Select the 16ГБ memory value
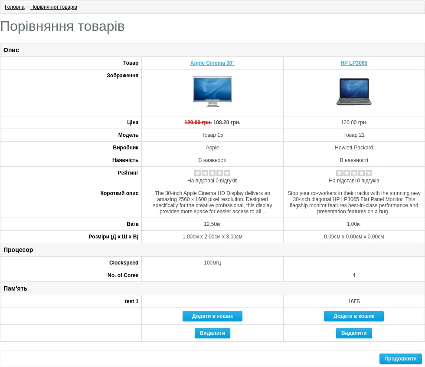The image size is (425, 367). coord(354,301)
